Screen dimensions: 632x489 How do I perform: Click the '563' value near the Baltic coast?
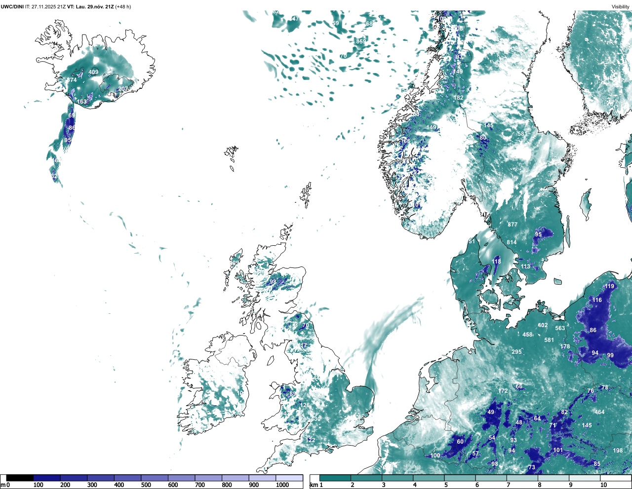point(560,328)
